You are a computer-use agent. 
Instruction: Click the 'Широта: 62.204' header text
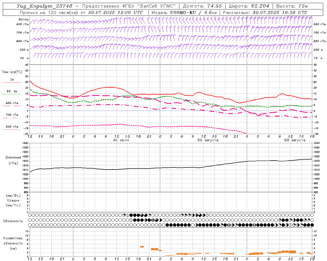[x=249, y=6]
